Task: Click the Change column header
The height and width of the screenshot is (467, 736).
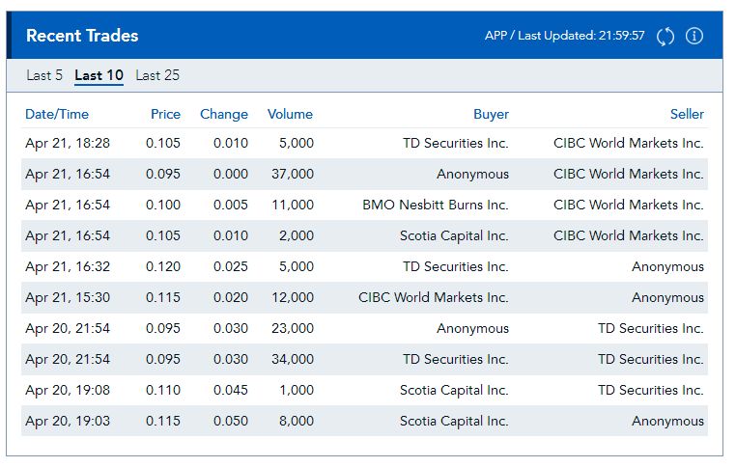Action: click(x=224, y=114)
